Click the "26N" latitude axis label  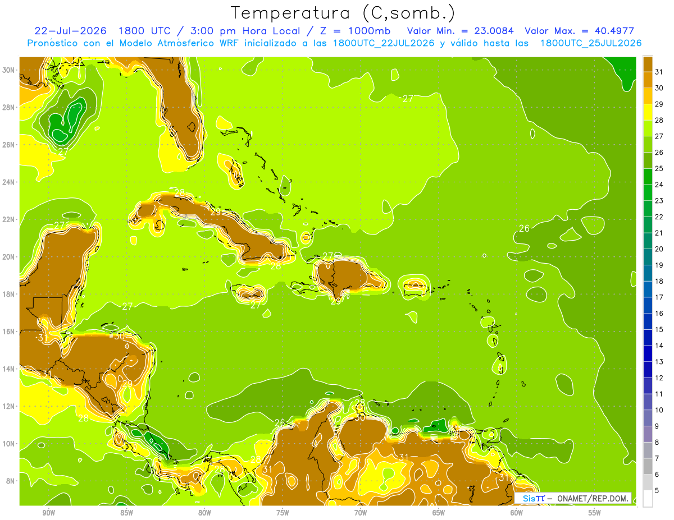8,145
